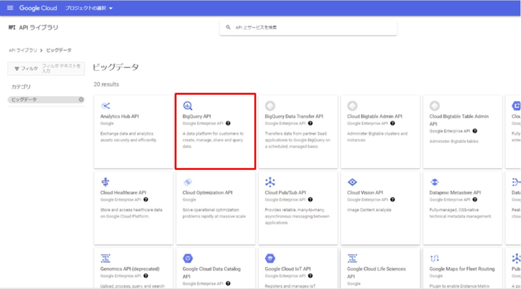Select the BigQuery API description text
521x289 pixels.
[213, 140]
